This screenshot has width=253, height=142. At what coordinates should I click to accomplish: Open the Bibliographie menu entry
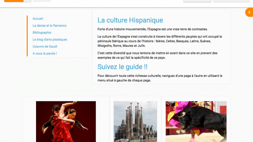42,33
